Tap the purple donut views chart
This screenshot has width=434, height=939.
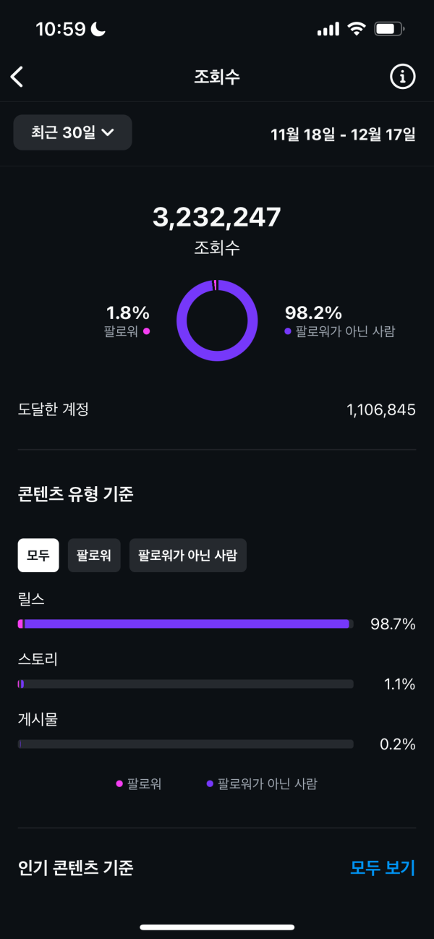pos(217,320)
